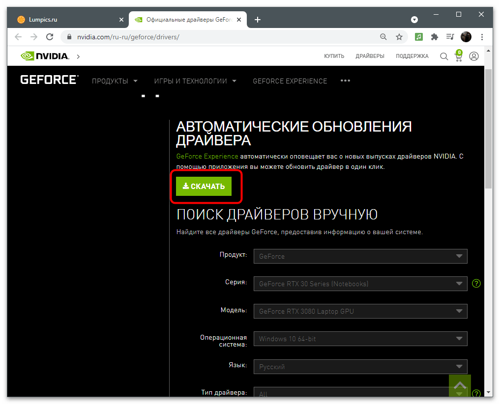This screenshot has width=500, height=404.
Task: Open a new browser tab
Action: point(258,20)
